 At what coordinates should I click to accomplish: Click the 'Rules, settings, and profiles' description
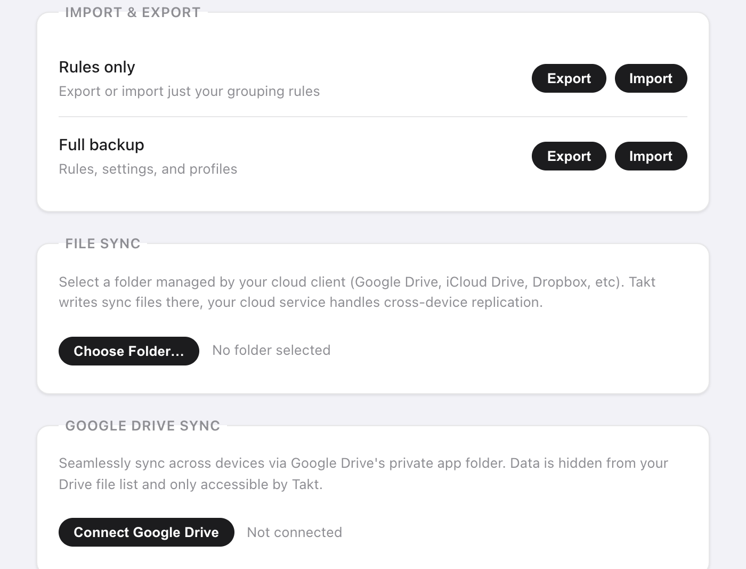point(148,169)
